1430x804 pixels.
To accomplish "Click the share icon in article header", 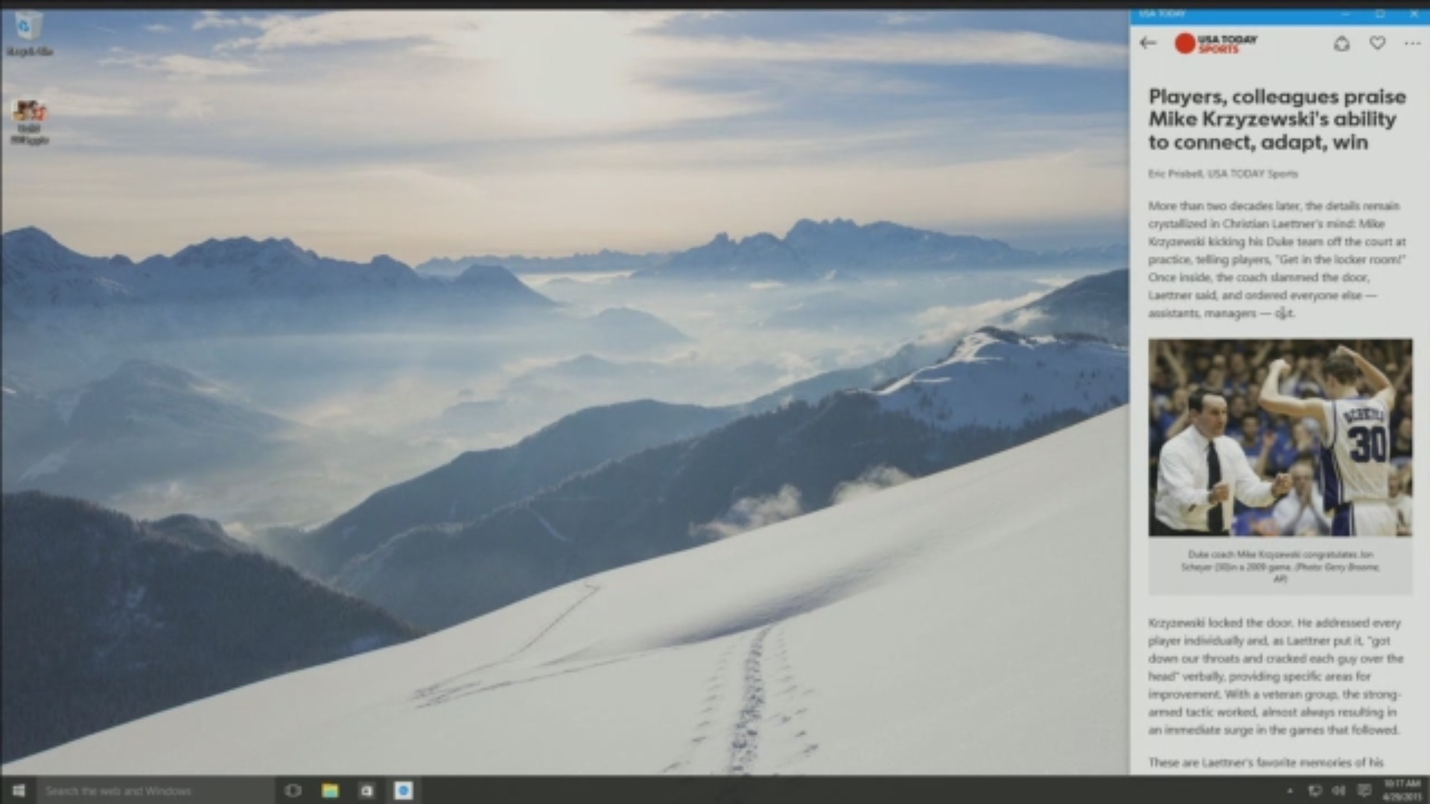I will point(1341,44).
